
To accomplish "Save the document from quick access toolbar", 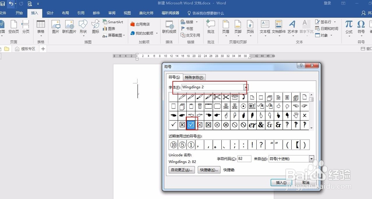I will [x=2, y=4].
